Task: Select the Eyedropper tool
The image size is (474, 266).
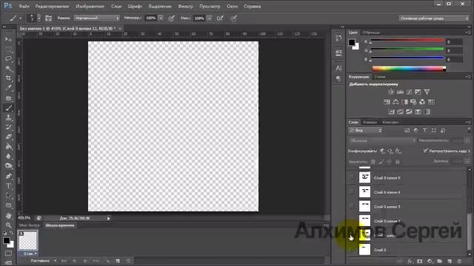Action: (x=8, y=88)
